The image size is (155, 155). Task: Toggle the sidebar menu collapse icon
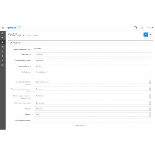coord(3,28)
